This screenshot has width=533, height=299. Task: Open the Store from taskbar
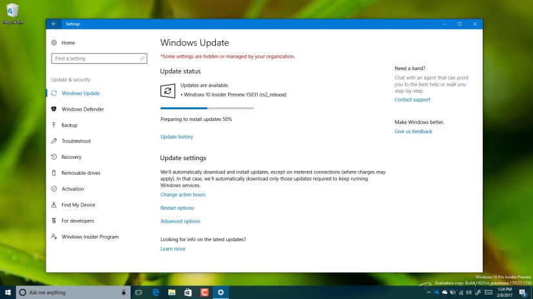[188, 292]
